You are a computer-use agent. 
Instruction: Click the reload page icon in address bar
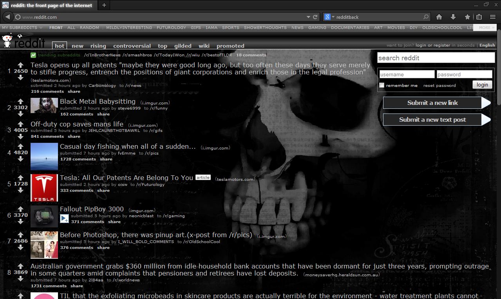click(x=315, y=17)
